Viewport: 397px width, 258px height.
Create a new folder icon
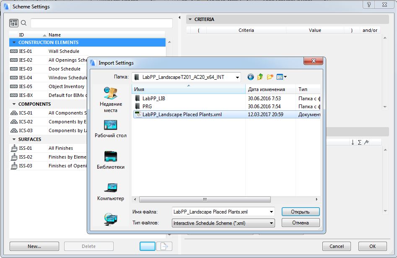[270, 77]
